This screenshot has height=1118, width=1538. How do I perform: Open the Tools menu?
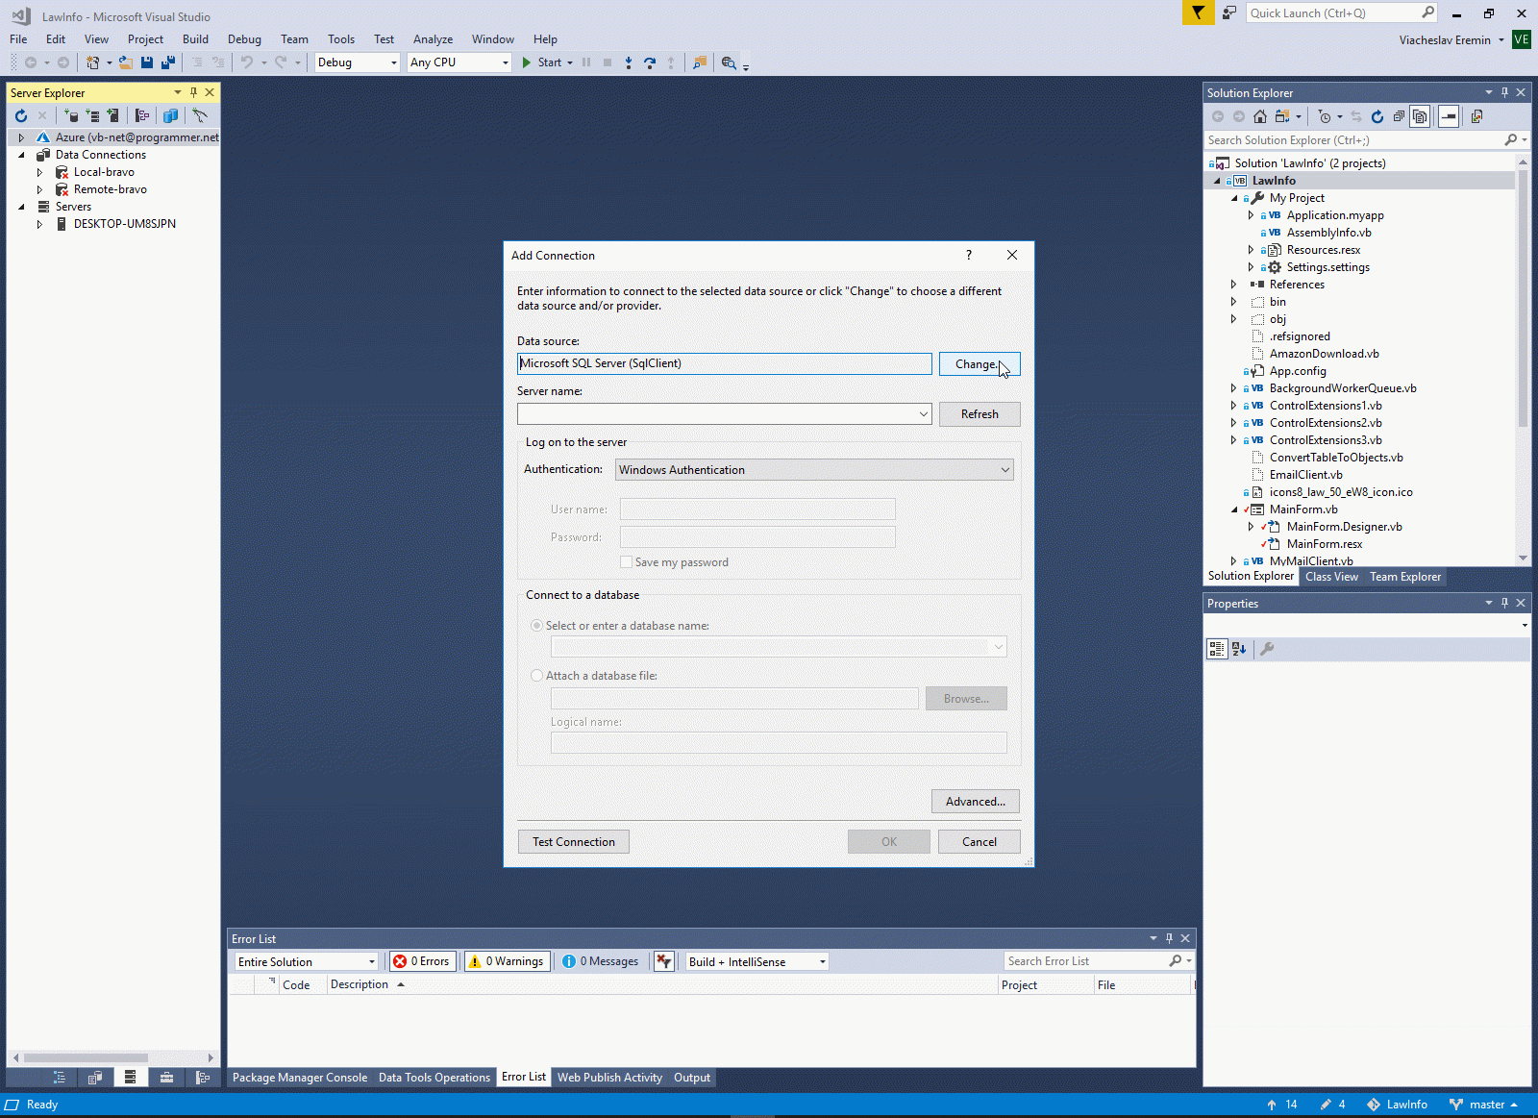click(x=341, y=39)
